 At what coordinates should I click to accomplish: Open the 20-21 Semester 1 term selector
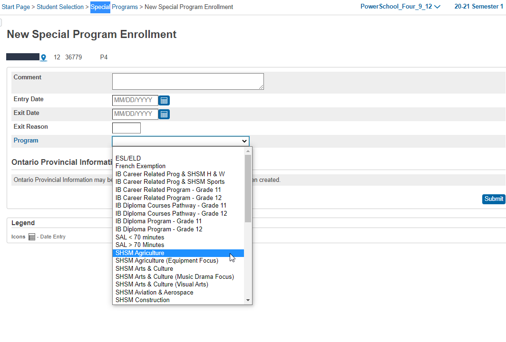click(x=478, y=7)
